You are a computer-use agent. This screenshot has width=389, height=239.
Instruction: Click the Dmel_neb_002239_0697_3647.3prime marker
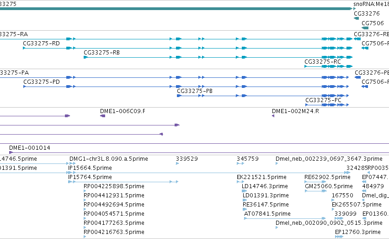[x=277, y=163]
